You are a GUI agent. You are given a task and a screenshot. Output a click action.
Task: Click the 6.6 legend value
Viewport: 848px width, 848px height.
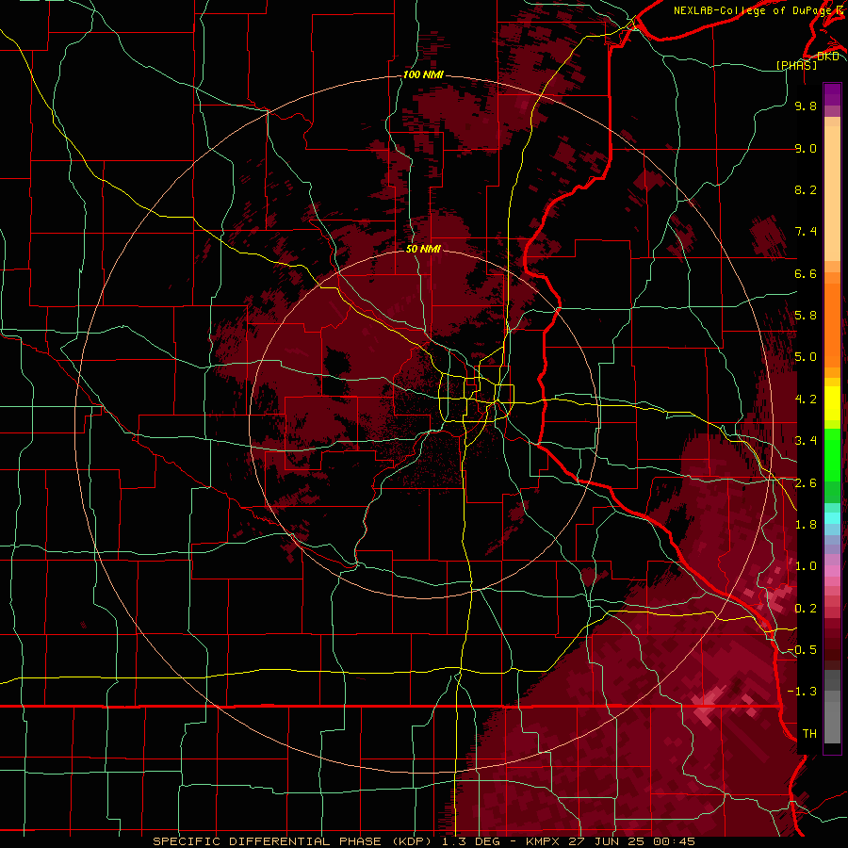(x=806, y=273)
